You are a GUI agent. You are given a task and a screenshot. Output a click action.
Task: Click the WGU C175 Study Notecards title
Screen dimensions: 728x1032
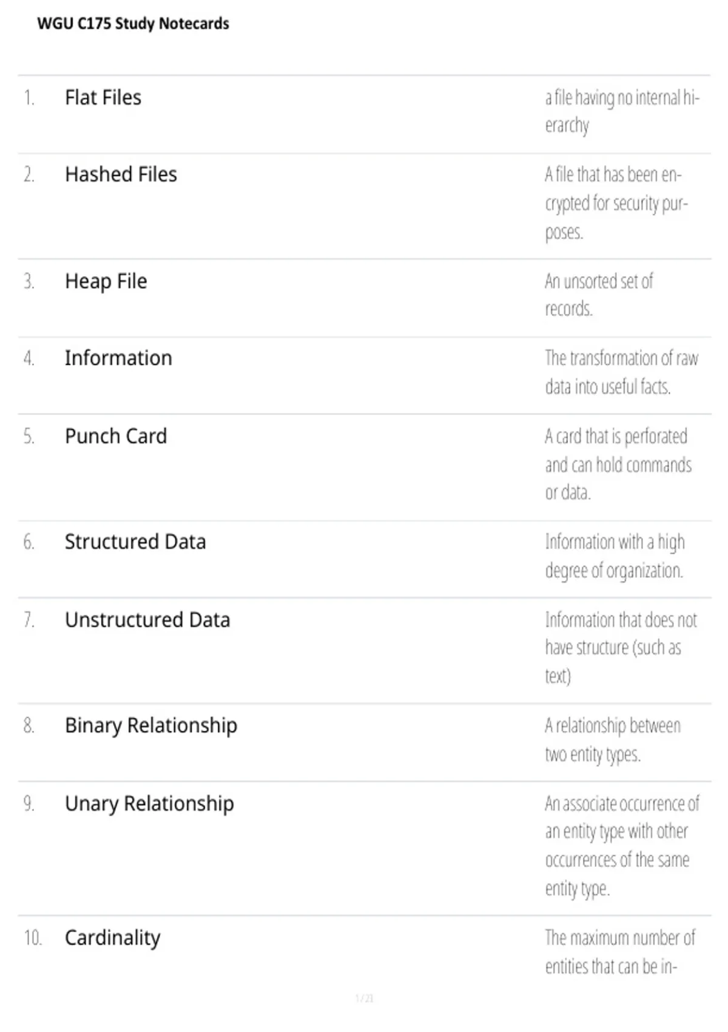pos(133,24)
